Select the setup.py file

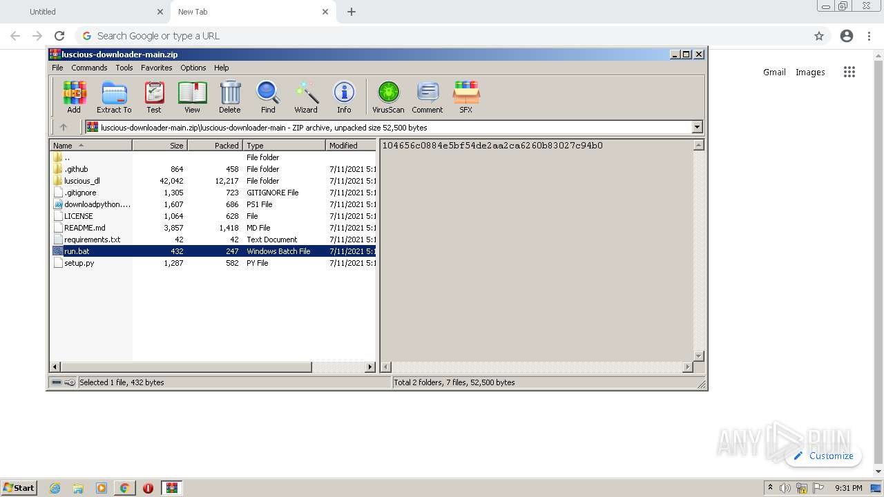pyautogui.click(x=213, y=263)
